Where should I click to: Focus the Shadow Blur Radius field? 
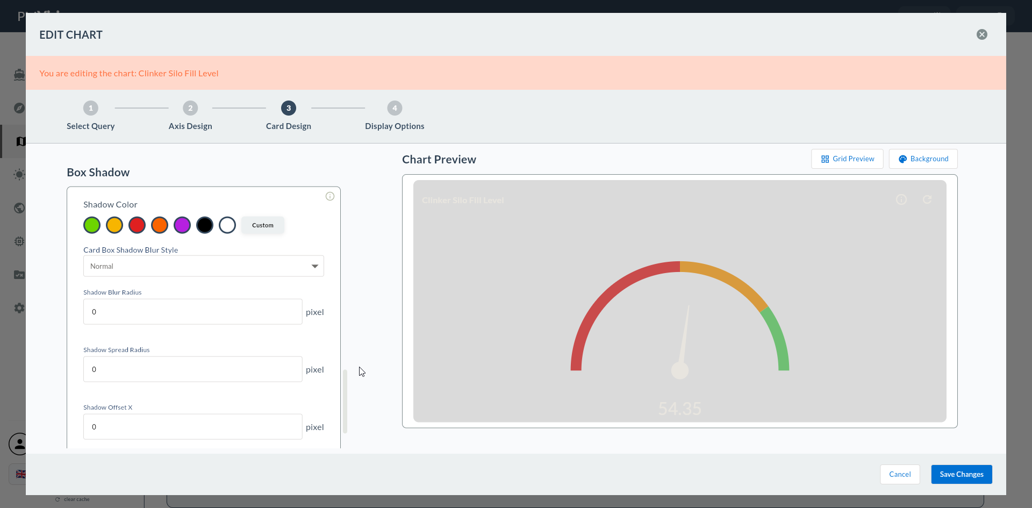(193, 312)
